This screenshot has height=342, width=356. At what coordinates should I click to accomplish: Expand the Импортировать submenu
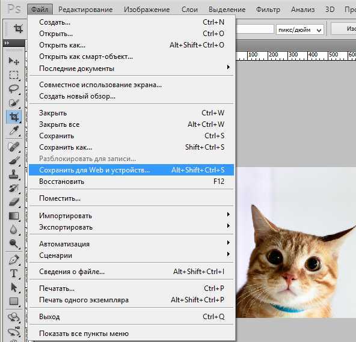point(131,215)
